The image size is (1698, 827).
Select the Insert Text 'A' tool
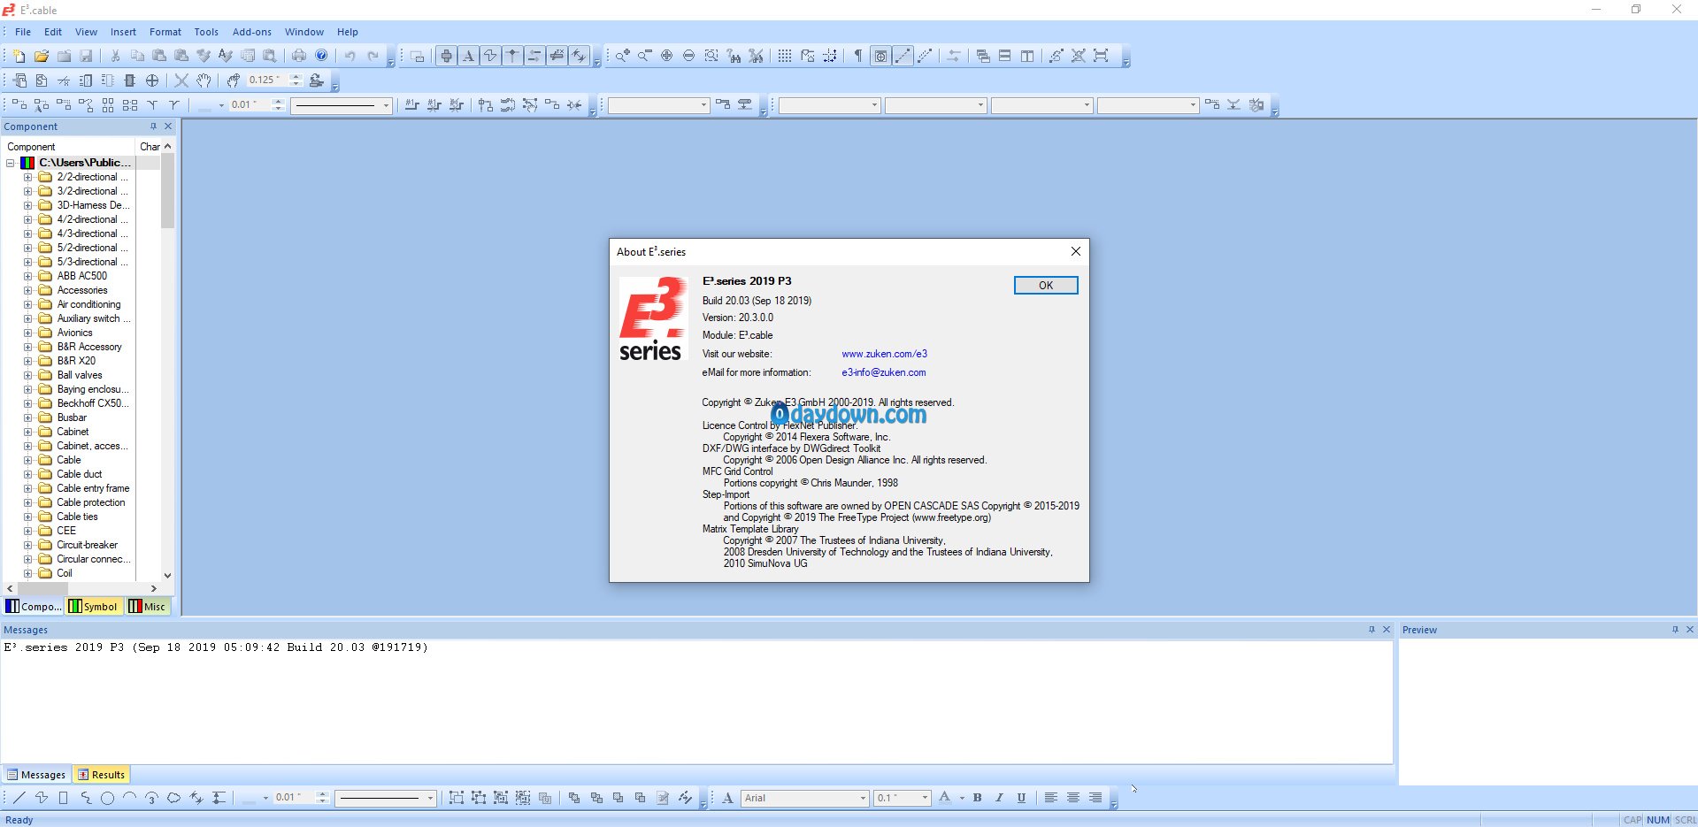point(468,56)
